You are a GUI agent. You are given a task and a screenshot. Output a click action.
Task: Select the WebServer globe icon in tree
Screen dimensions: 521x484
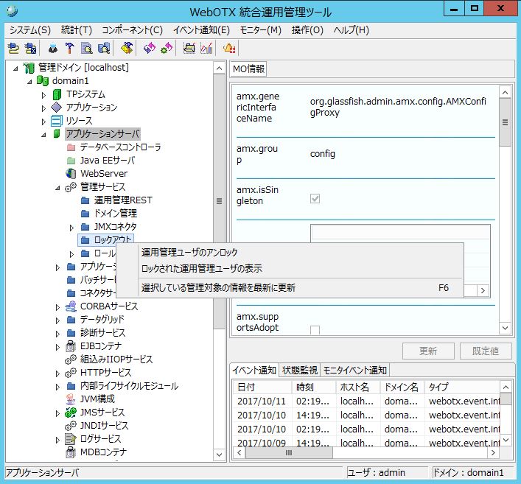tap(71, 174)
